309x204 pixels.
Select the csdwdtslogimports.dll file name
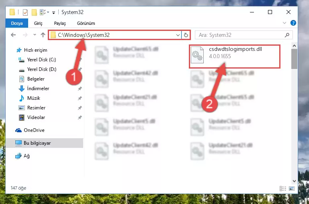(235, 49)
